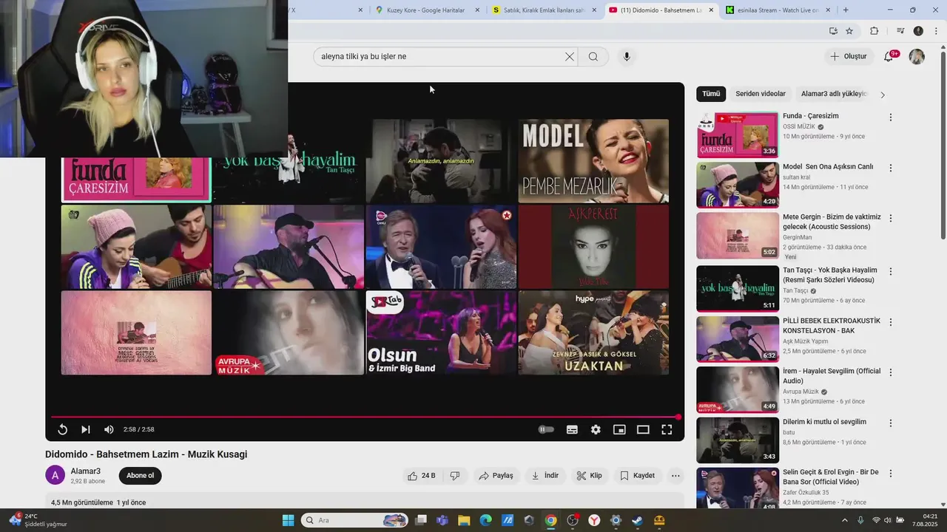
Task: Subscribe with Abone ol button
Action: coord(140,476)
